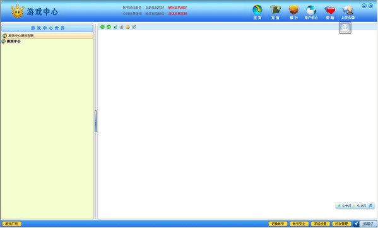The image size is (378, 228).
Task: Click the red 电话找回密码 link
Action: click(x=177, y=14)
